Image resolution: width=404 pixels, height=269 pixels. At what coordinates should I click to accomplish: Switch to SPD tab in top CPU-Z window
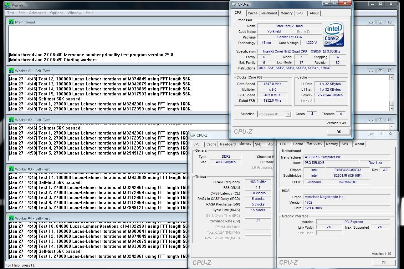[299, 13]
